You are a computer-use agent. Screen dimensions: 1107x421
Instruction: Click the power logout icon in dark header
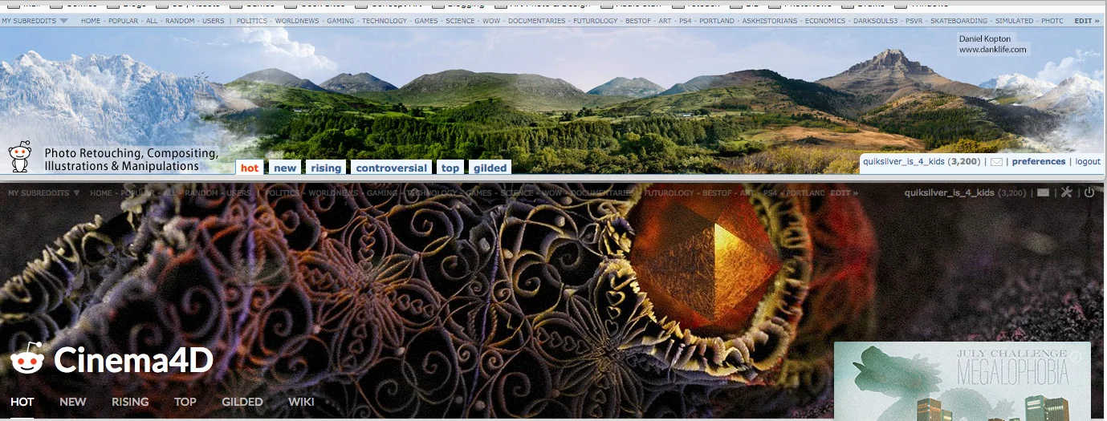(1089, 192)
